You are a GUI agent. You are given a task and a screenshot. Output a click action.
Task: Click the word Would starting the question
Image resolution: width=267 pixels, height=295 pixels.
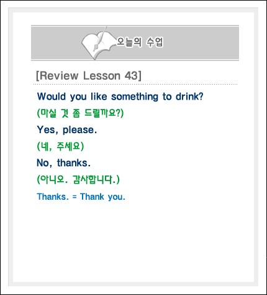tap(52, 96)
